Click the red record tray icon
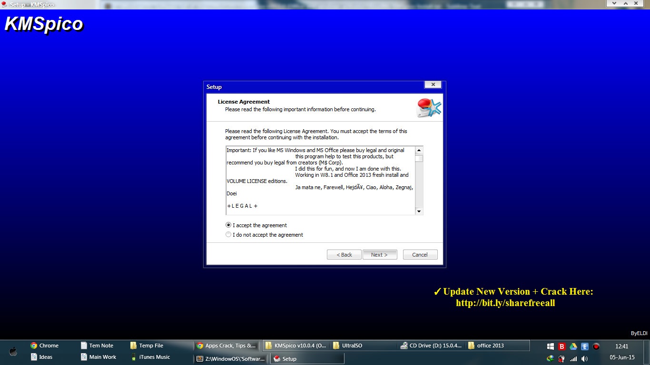The width and height of the screenshot is (650, 365). click(596, 346)
